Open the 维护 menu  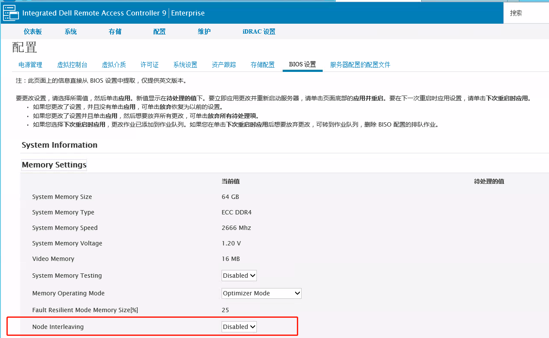pyautogui.click(x=204, y=31)
